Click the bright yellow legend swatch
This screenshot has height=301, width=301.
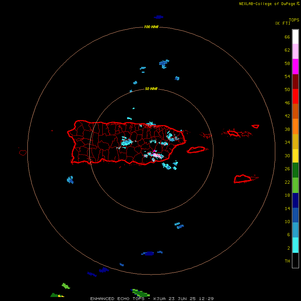click(x=295, y=156)
